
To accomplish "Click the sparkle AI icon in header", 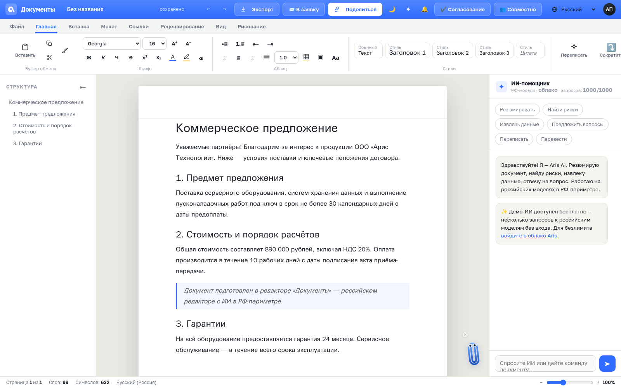I will [x=408, y=9].
